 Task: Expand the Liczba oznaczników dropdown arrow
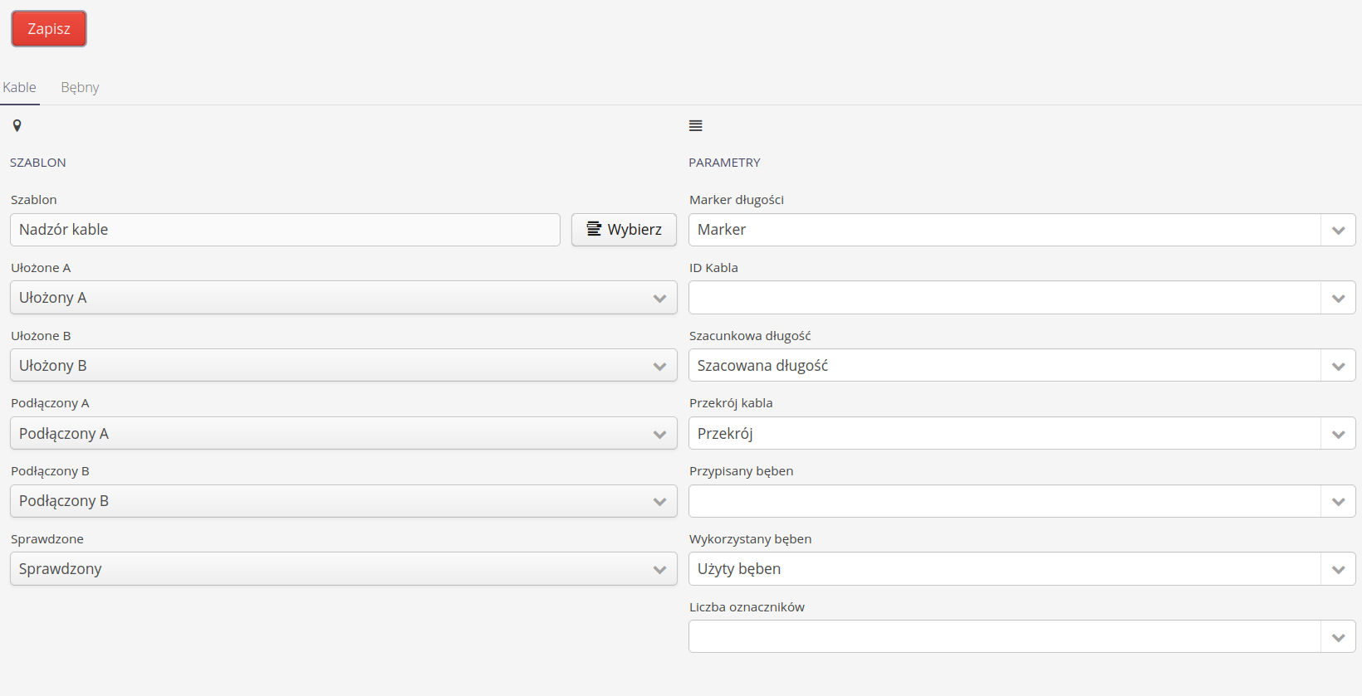click(1338, 637)
